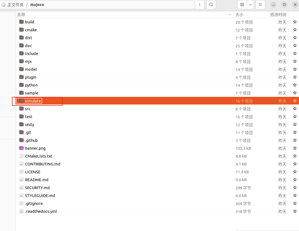
Task: Click the 昨天 date of the python folder
Action: (x=282, y=85)
